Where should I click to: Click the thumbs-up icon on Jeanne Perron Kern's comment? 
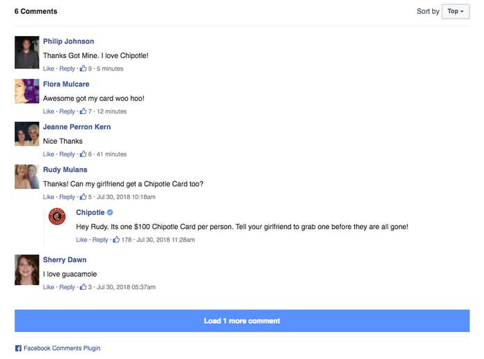(x=83, y=154)
